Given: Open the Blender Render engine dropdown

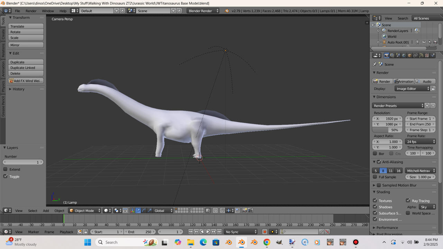Looking at the screenshot, I should pyautogui.click(x=203, y=11).
